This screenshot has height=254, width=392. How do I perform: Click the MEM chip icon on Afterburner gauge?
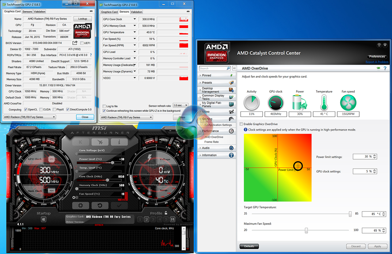[x=51, y=191]
